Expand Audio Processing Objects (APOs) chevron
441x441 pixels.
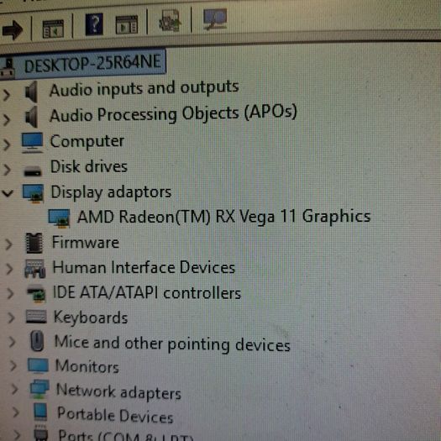coord(7,119)
